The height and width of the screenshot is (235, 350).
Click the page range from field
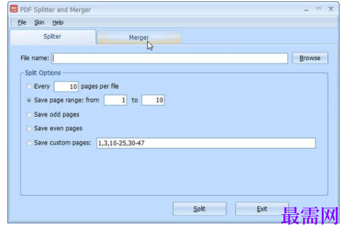116,100
